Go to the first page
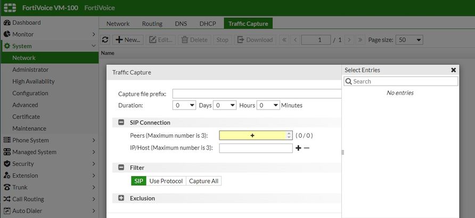The image size is (475, 218). click(284, 39)
